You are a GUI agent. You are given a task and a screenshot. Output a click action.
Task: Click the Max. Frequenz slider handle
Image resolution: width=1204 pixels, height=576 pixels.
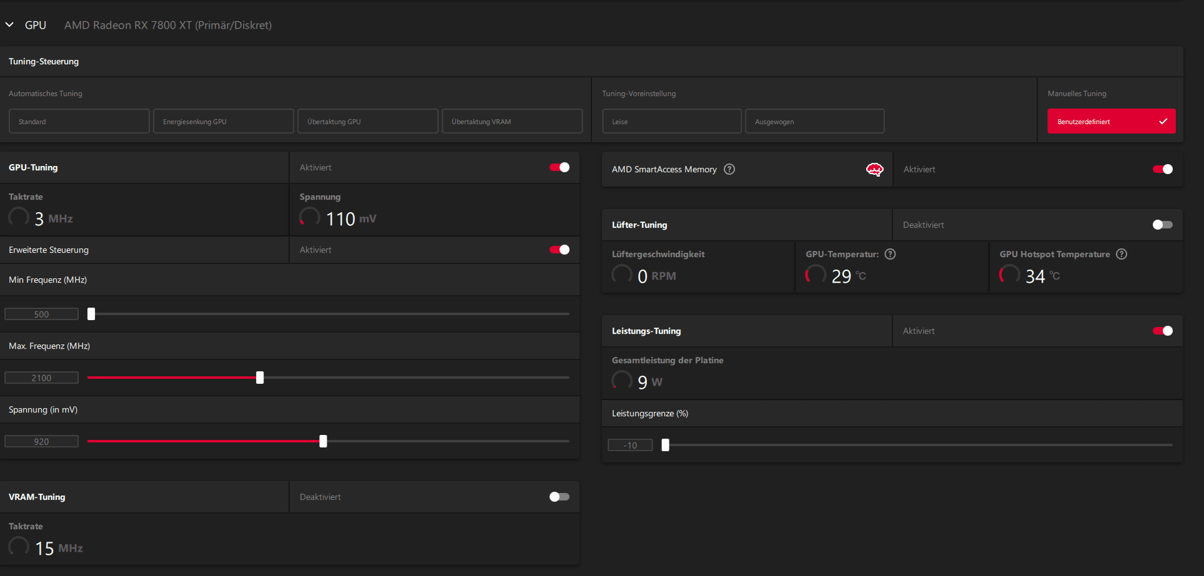click(260, 378)
